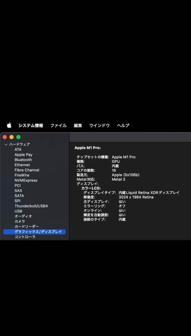Zoom window with green button
Screen dimensions: 191x336
pos(18,137)
